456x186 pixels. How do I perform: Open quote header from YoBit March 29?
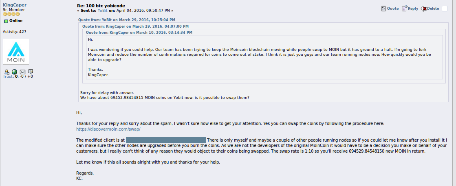(x=126, y=20)
